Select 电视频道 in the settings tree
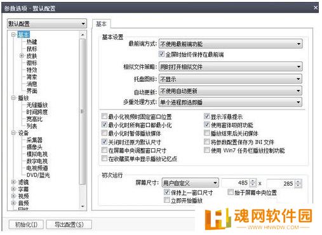322x235 pixels. pos(37,168)
